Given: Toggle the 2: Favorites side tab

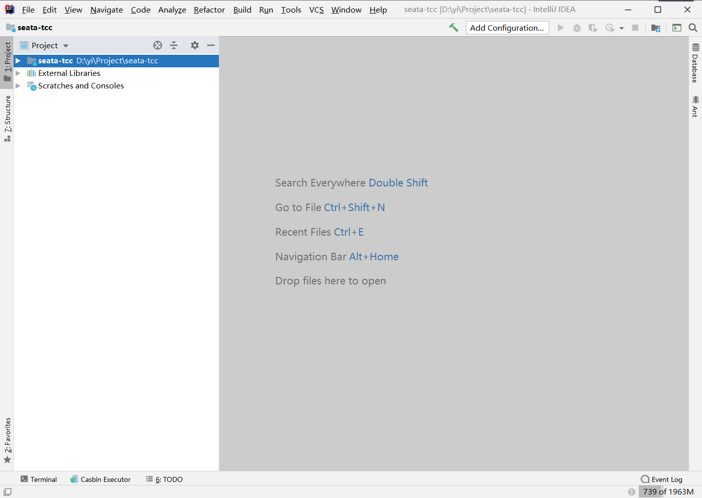Looking at the screenshot, I should click(x=7, y=441).
